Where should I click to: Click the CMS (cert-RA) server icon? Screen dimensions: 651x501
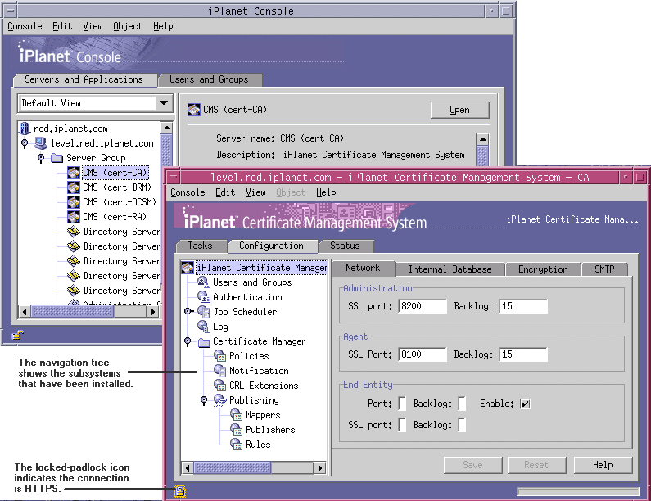(x=74, y=217)
